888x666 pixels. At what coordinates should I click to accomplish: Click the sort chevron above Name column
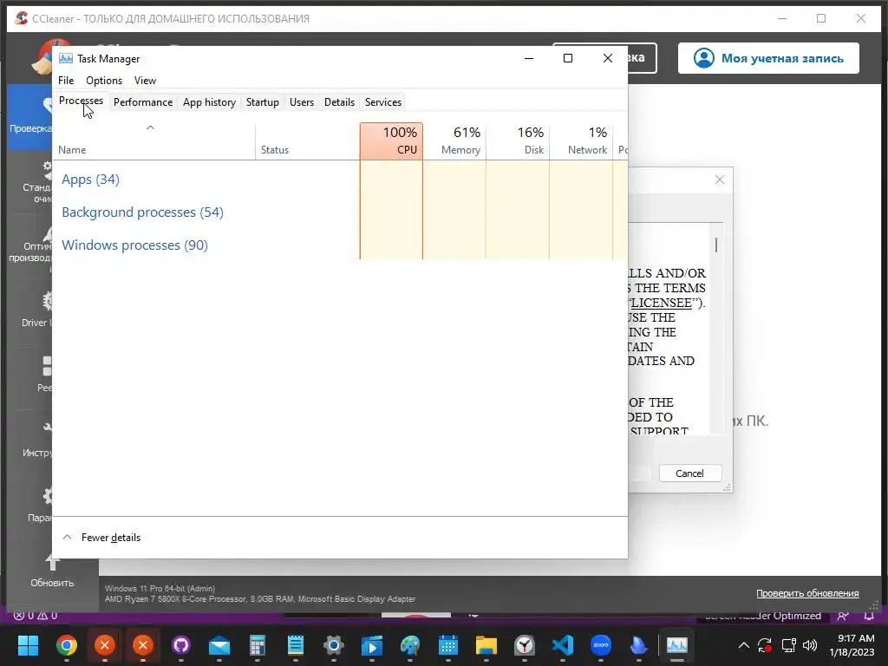click(150, 127)
